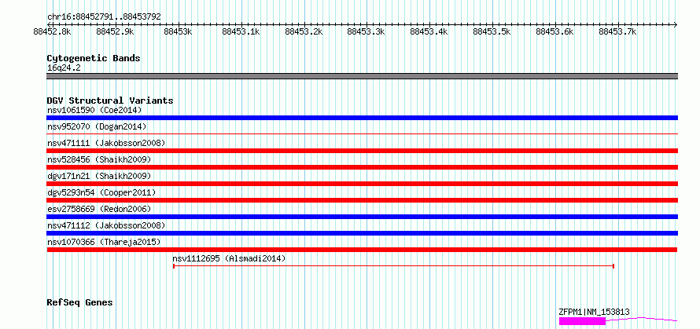This screenshot has height=329, width=700.
Task: Select the nsv471112 (Jakobsson2008) blue bar
Action: (x=362, y=233)
